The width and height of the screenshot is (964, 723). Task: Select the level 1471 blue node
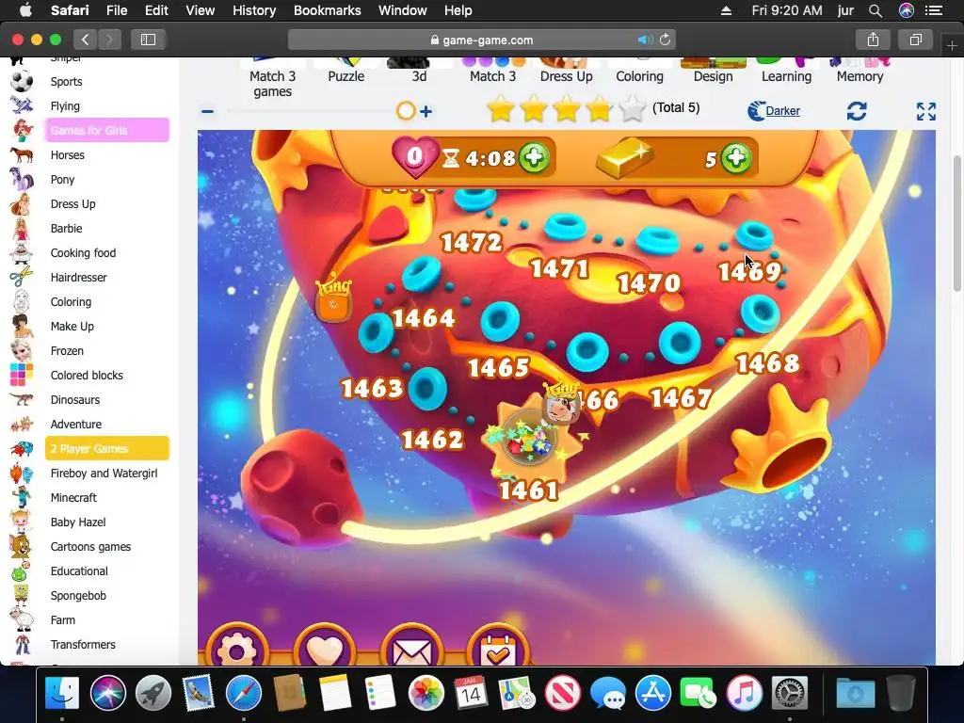565,226
